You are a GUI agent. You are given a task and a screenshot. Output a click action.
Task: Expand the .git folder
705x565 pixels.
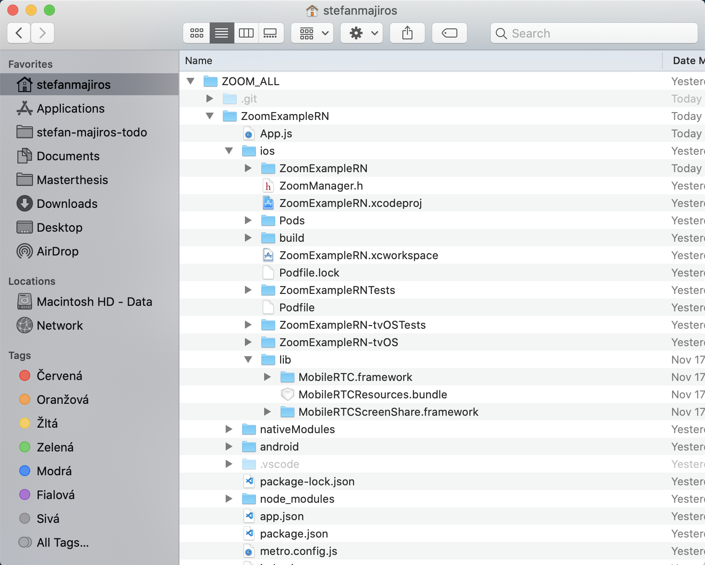point(210,99)
